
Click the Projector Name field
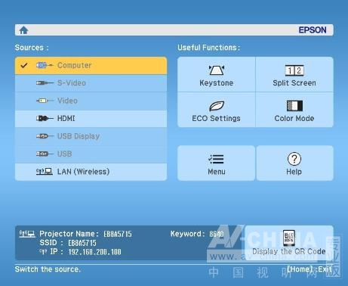[x=85, y=234]
